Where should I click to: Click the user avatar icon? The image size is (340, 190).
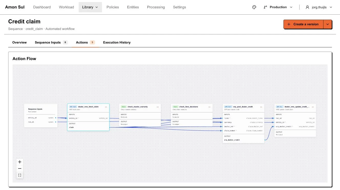click(307, 7)
